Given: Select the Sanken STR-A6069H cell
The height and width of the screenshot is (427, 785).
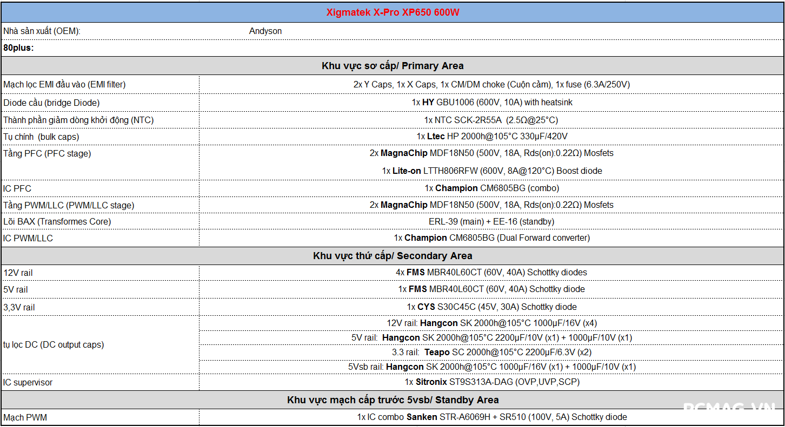Looking at the screenshot, I should pyautogui.click(x=491, y=417).
